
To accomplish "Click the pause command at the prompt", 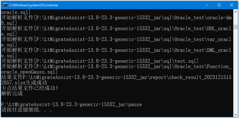I will [x=135, y=104].
